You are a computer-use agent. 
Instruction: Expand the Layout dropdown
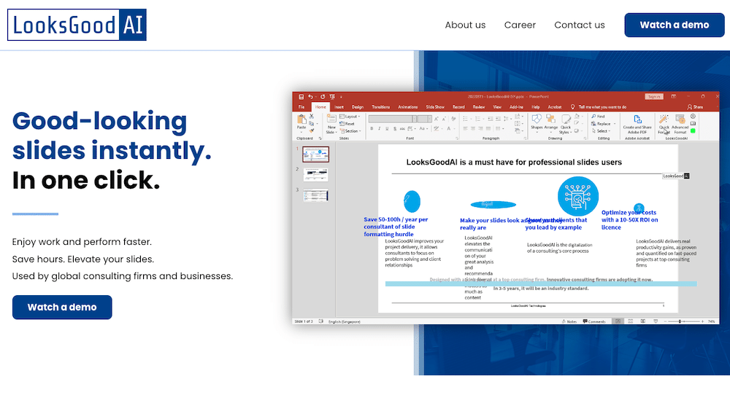(350, 116)
